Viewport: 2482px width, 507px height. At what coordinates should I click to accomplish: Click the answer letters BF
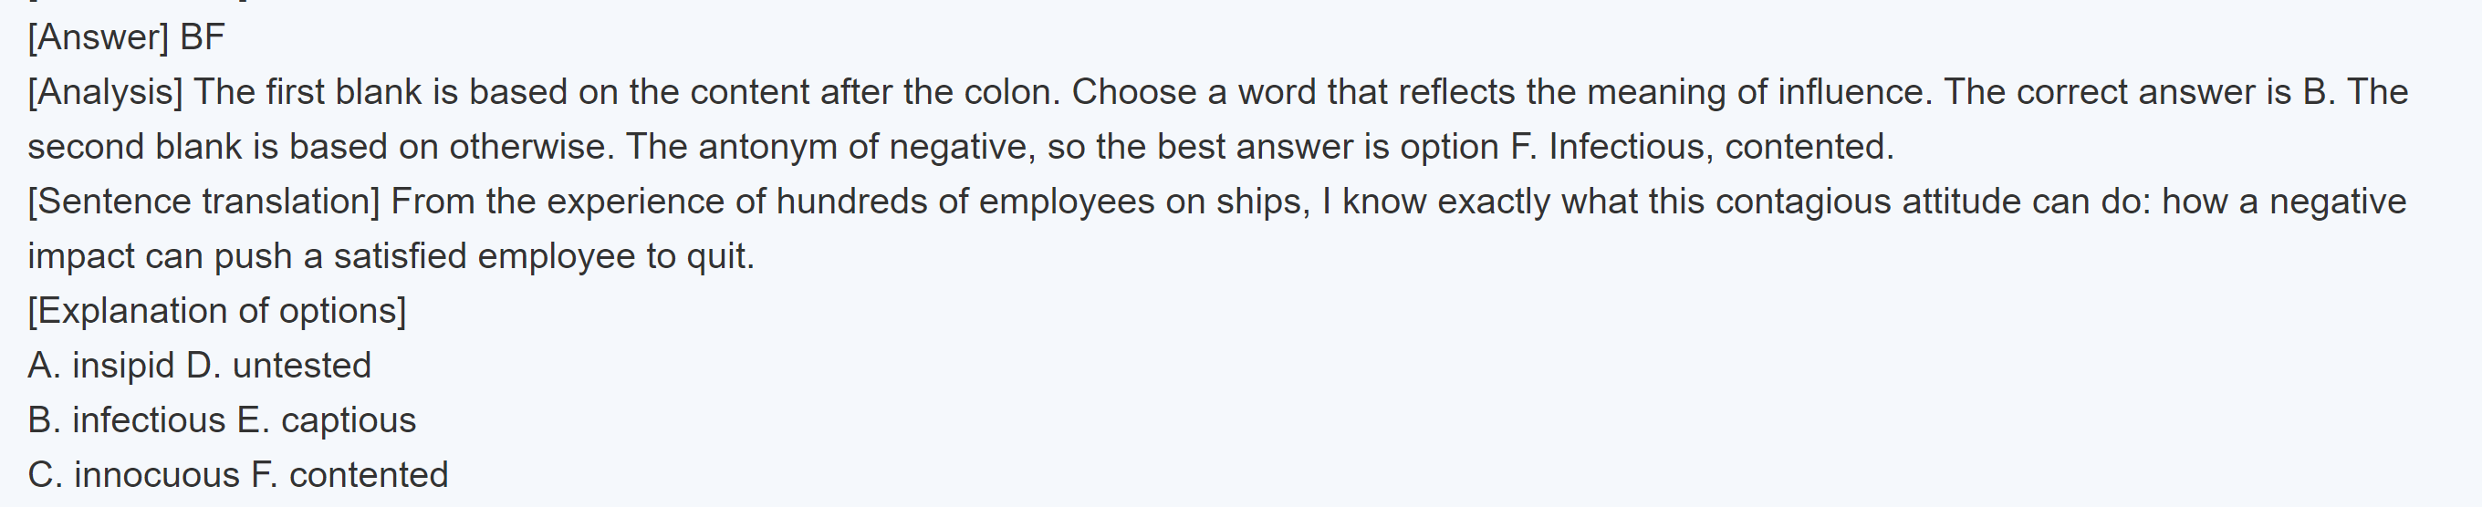203,37
